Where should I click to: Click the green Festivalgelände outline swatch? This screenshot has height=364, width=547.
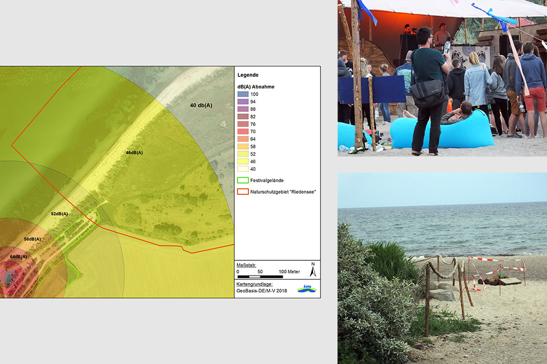pyautogui.click(x=243, y=180)
